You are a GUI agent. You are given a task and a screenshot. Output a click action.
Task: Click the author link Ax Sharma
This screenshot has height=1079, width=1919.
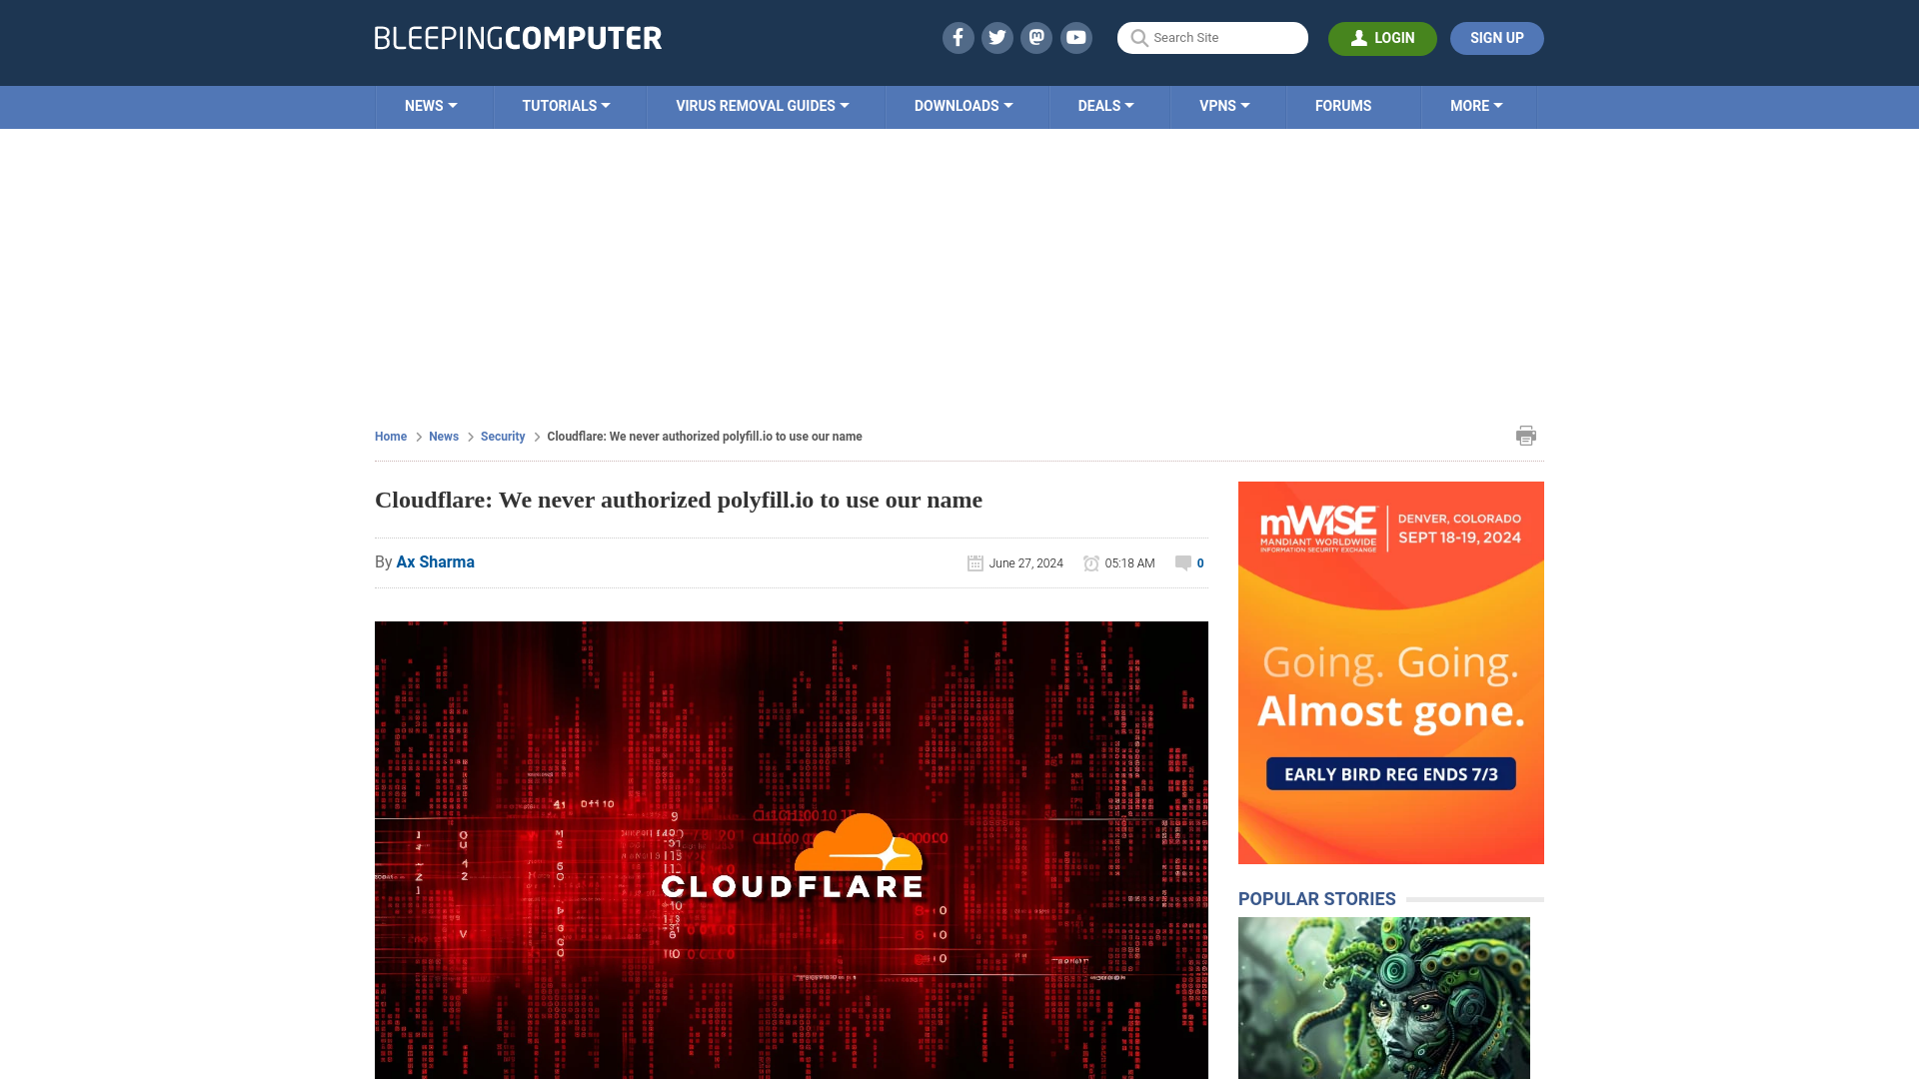click(x=435, y=561)
